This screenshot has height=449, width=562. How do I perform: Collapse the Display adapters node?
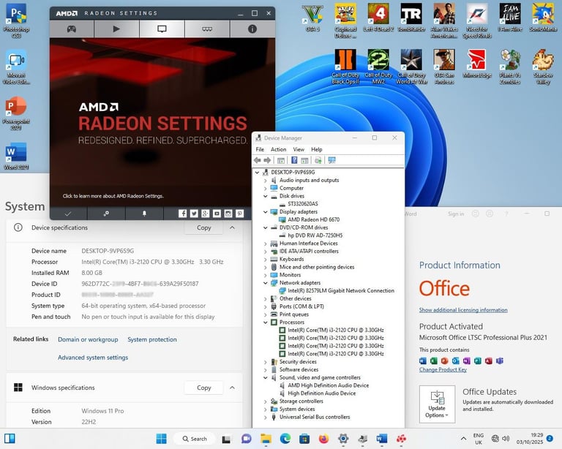point(266,212)
